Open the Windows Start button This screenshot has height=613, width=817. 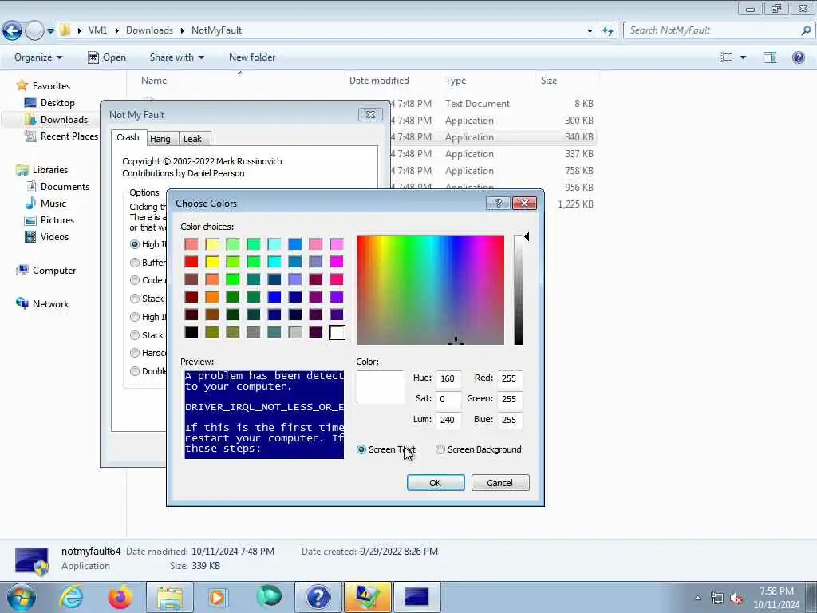pyautogui.click(x=21, y=597)
